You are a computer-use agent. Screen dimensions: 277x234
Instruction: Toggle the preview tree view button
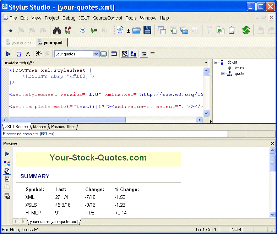click(7, 163)
